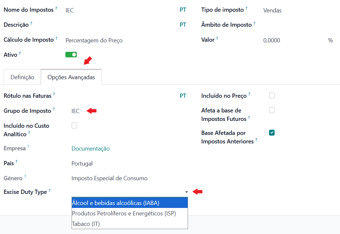Viewport: 340px width, 234px height.
Task: Click PT translate button for Nome do Impostos
Action: pos(183,10)
